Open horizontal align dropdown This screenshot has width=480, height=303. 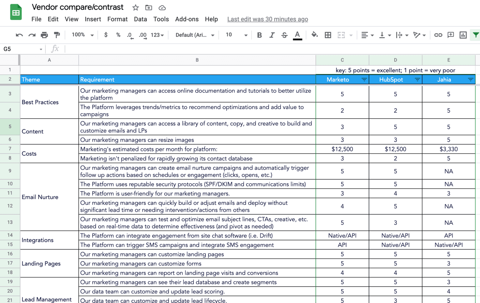tap(367, 35)
